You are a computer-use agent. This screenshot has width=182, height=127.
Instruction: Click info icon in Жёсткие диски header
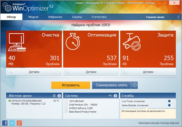59,96
